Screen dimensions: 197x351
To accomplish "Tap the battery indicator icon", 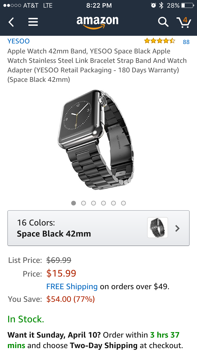I will (187, 5).
